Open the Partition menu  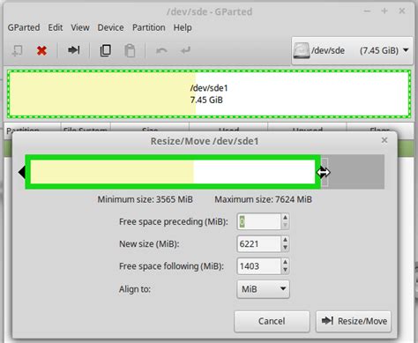click(149, 27)
